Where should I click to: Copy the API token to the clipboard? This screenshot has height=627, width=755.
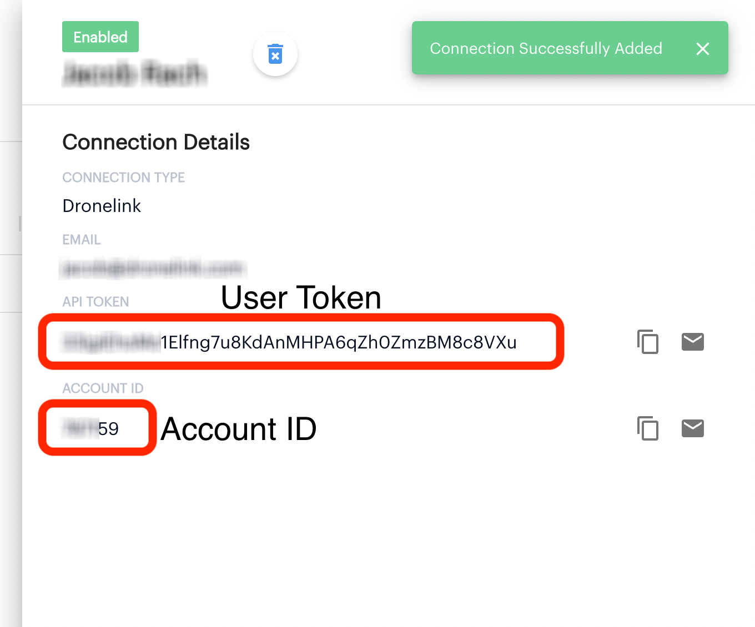648,342
